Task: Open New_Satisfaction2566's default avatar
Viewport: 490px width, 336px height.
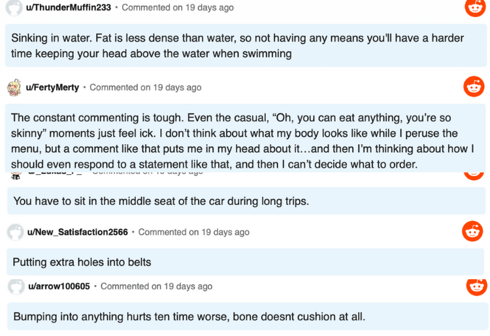Action: pos(15,232)
